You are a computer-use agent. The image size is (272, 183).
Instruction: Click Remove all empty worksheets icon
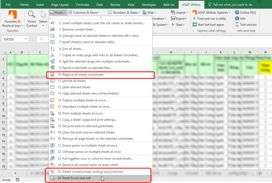tap(52, 75)
